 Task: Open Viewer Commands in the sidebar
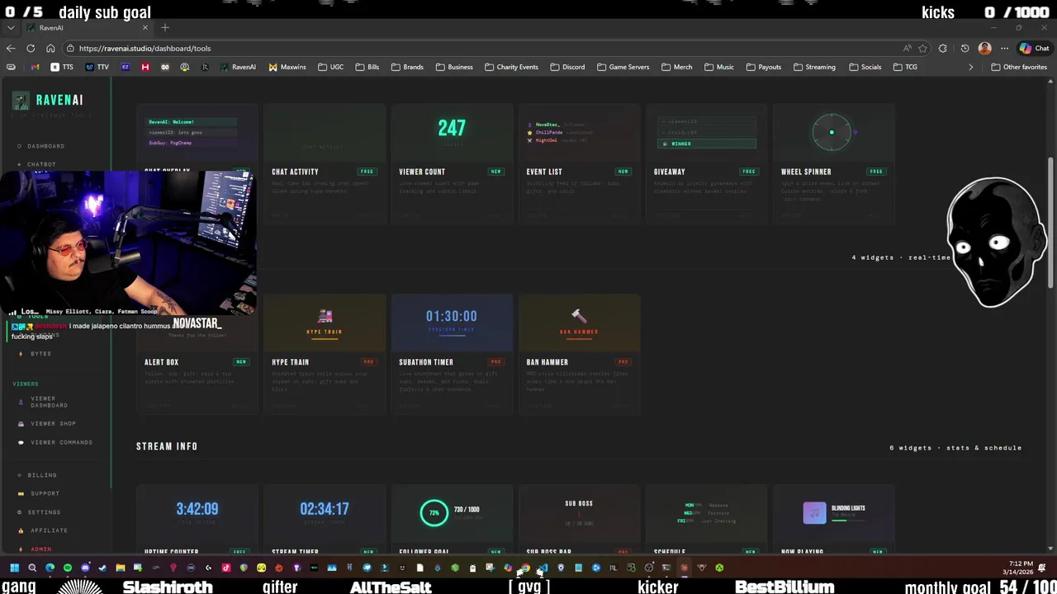pyautogui.click(x=60, y=442)
